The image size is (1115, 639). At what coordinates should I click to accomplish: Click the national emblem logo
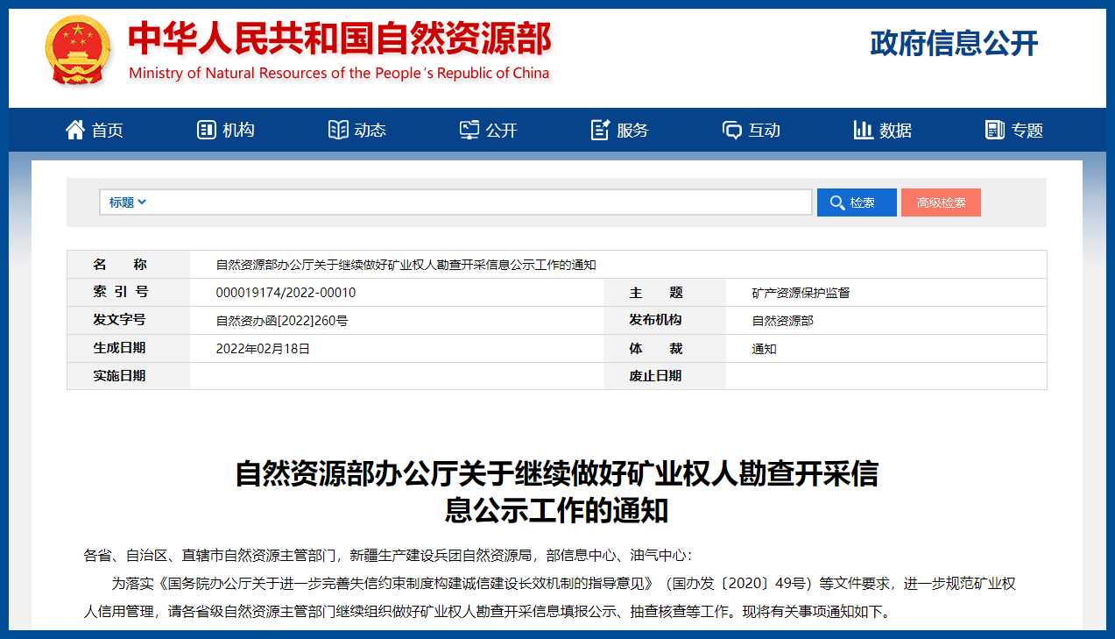[x=78, y=50]
